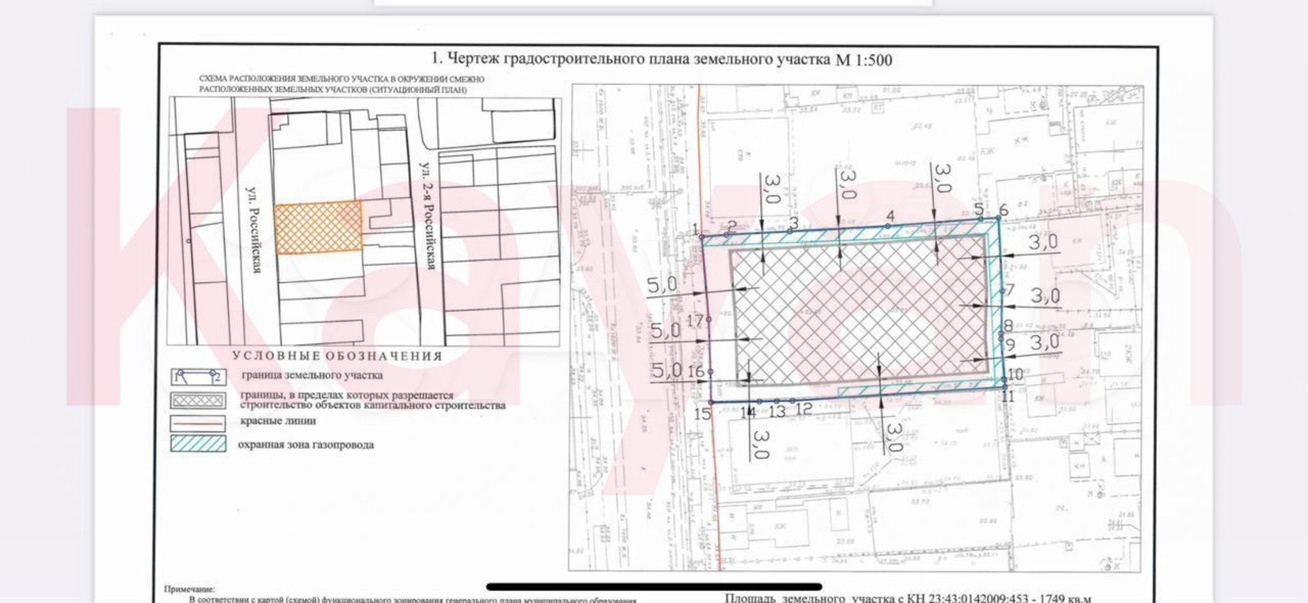The image size is (1308, 603).
Task: Click the cross-hatched construction boundary legend symbol
Action: [198, 400]
